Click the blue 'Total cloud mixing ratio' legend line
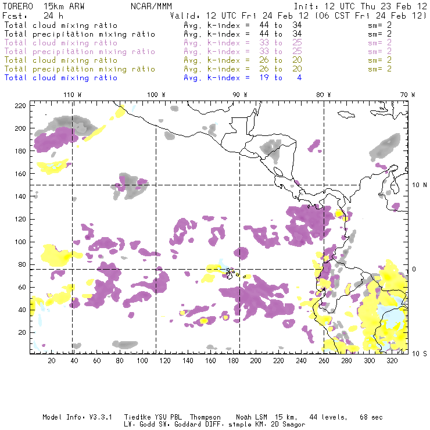The image size is (430, 430). pyautogui.click(x=61, y=78)
